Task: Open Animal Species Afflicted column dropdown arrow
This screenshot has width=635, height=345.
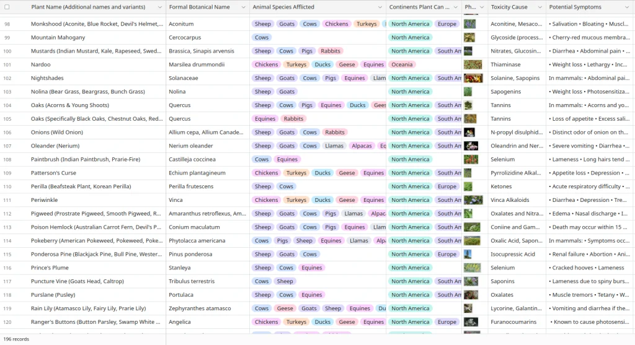Action: click(x=380, y=7)
